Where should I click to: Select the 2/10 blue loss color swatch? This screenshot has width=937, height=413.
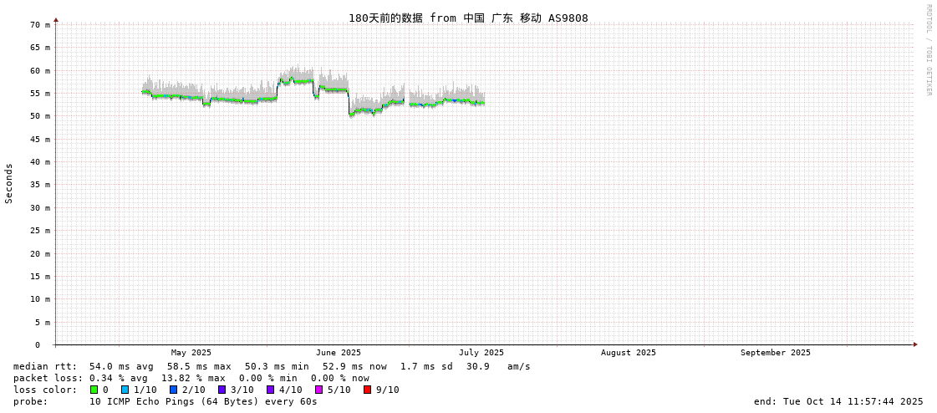pos(173,390)
